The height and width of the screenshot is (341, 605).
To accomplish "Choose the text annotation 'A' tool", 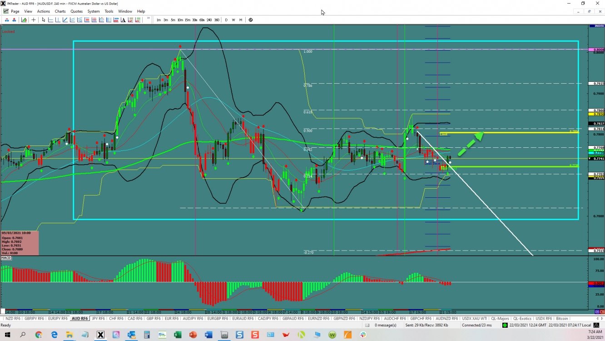I will click(123, 20).
